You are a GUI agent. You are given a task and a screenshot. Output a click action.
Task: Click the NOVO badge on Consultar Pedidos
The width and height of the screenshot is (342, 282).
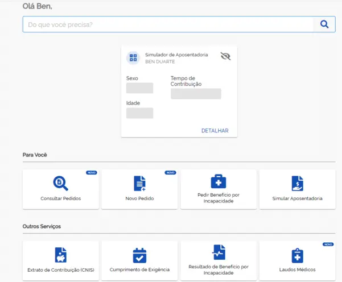(x=92, y=173)
